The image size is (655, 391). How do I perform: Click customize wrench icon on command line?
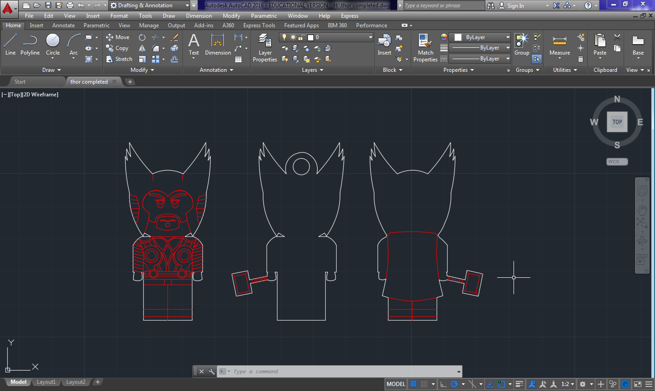(x=212, y=371)
